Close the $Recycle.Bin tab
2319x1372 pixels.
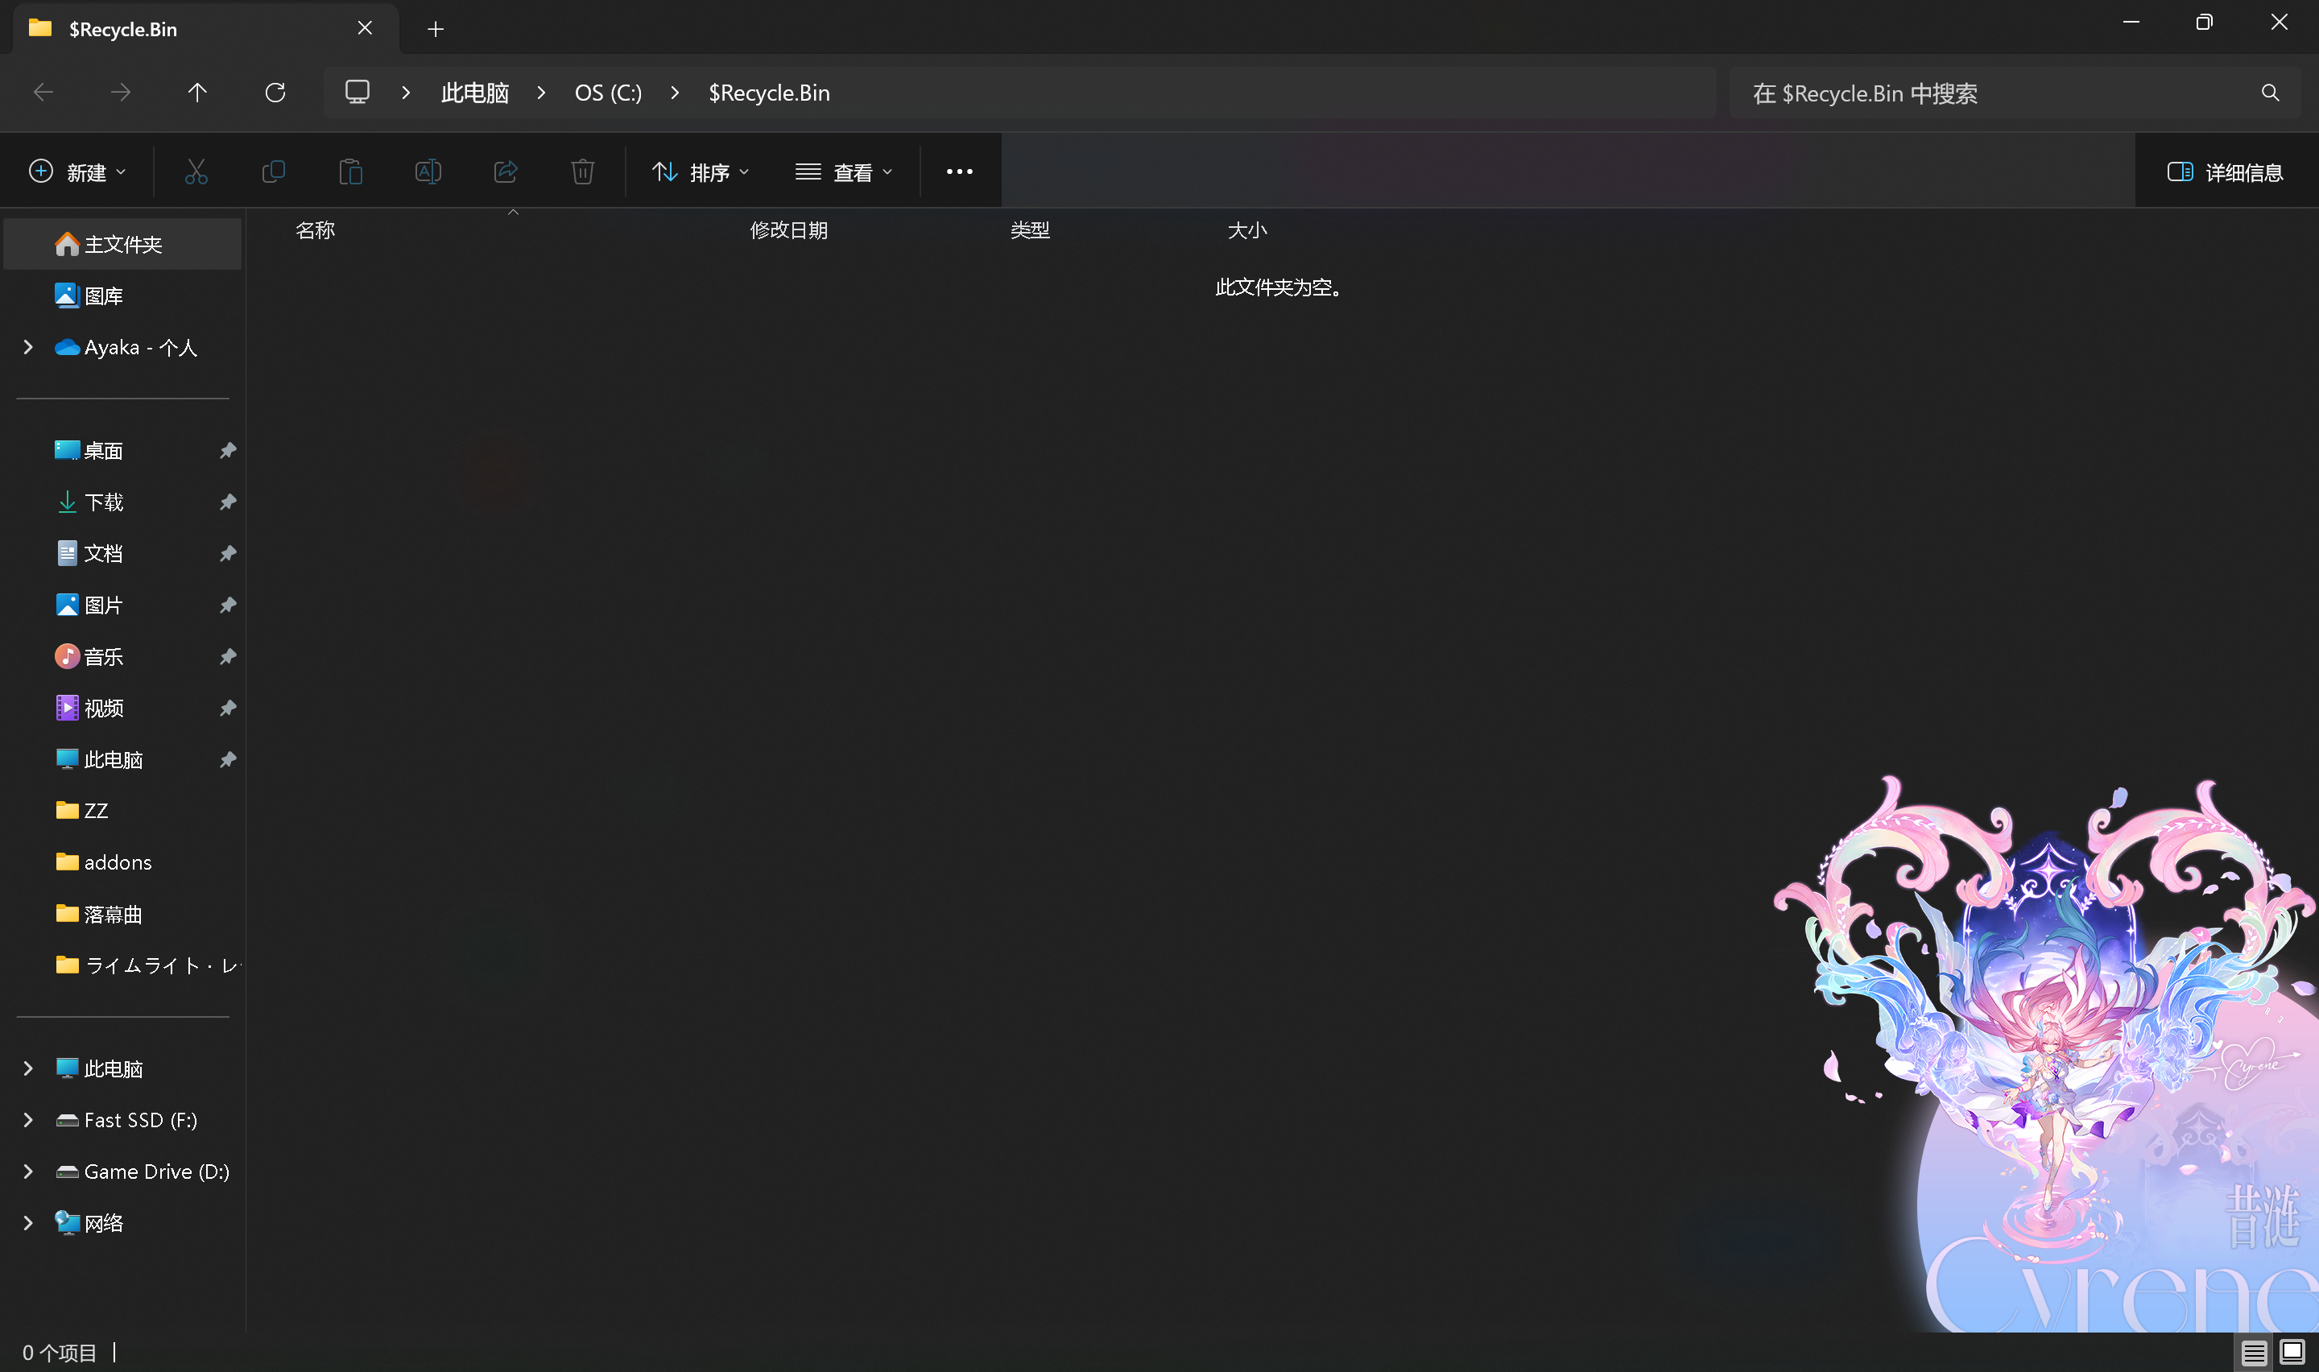[365, 29]
